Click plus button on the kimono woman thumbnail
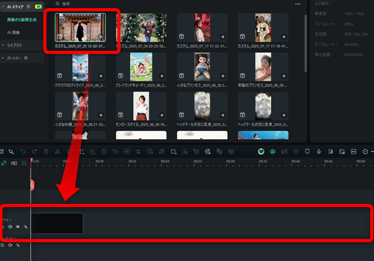Screen dimensions: 374x261 point(284,37)
